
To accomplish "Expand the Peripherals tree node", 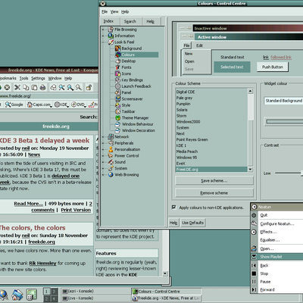I will tap(103, 143).
